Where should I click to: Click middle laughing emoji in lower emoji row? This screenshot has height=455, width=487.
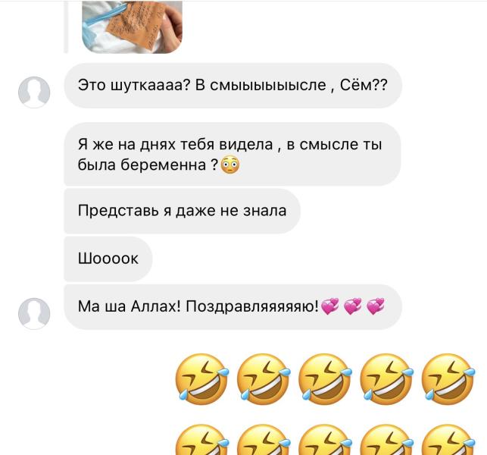coord(325,439)
